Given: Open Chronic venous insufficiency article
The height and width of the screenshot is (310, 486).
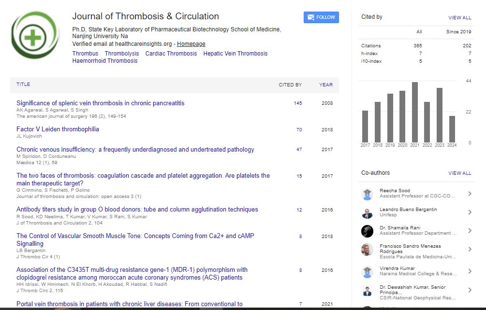Looking at the screenshot, I should click(135, 149).
